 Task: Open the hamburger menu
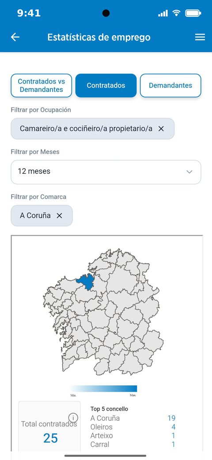point(200,37)
